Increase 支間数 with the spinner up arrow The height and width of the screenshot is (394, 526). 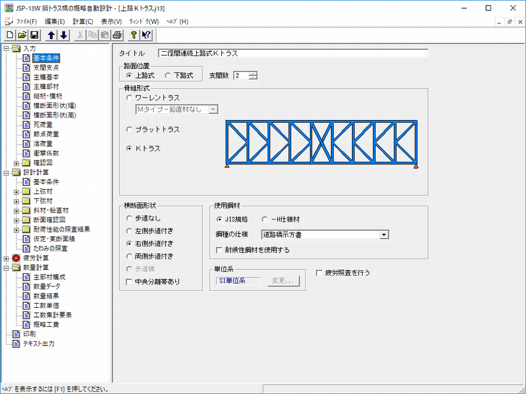253,73
